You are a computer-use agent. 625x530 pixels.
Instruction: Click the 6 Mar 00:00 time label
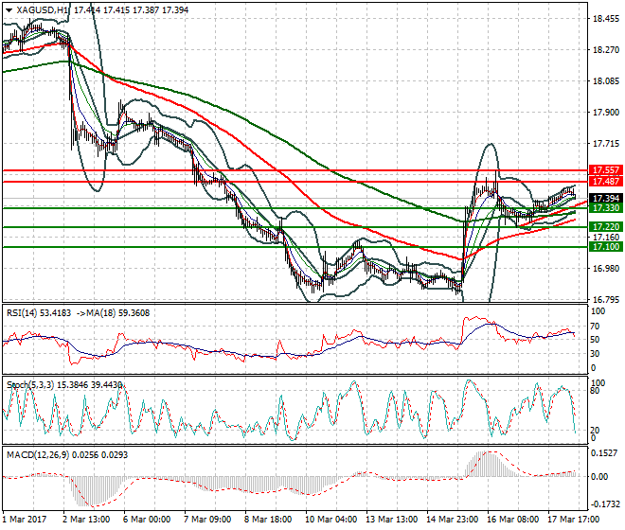[x=147, y=520]
